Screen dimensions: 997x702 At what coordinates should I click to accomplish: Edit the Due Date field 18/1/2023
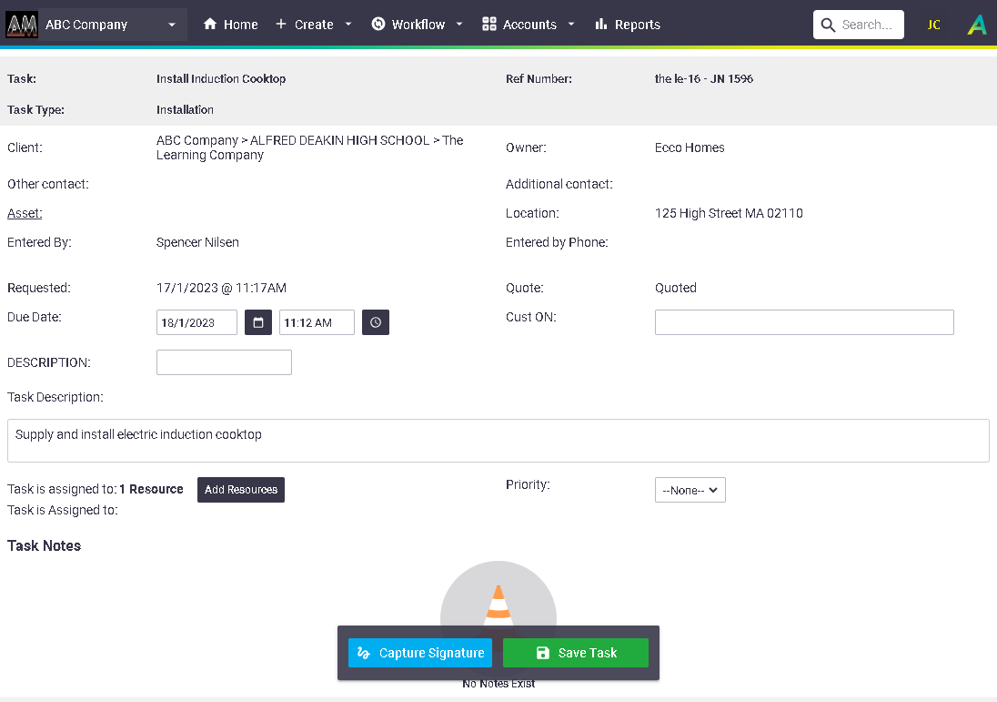tap(196, 322)
